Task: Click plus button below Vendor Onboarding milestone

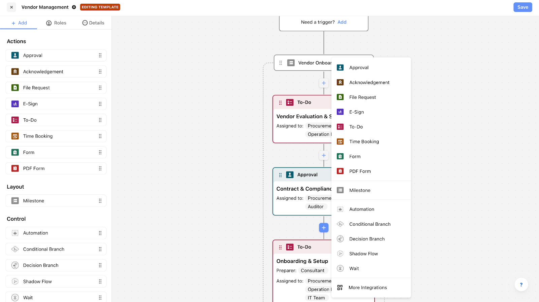Action: (323, 83)
